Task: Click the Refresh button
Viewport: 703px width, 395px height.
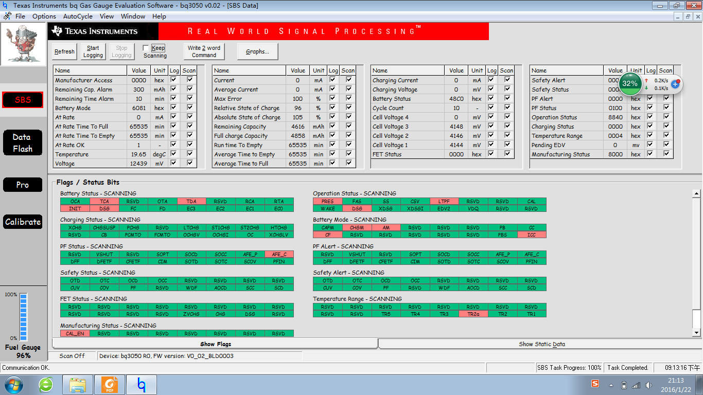Action: pyautogui.click(x=64, y=51)
